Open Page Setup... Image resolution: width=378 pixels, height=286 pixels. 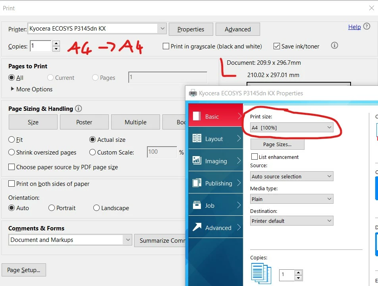[24, 270]
